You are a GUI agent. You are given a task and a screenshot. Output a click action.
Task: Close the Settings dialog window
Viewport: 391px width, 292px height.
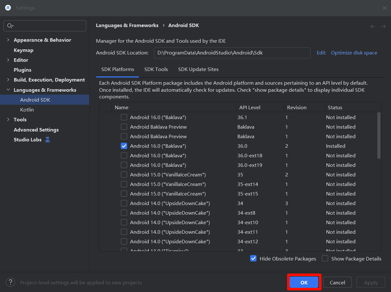[x=385, y=8]
